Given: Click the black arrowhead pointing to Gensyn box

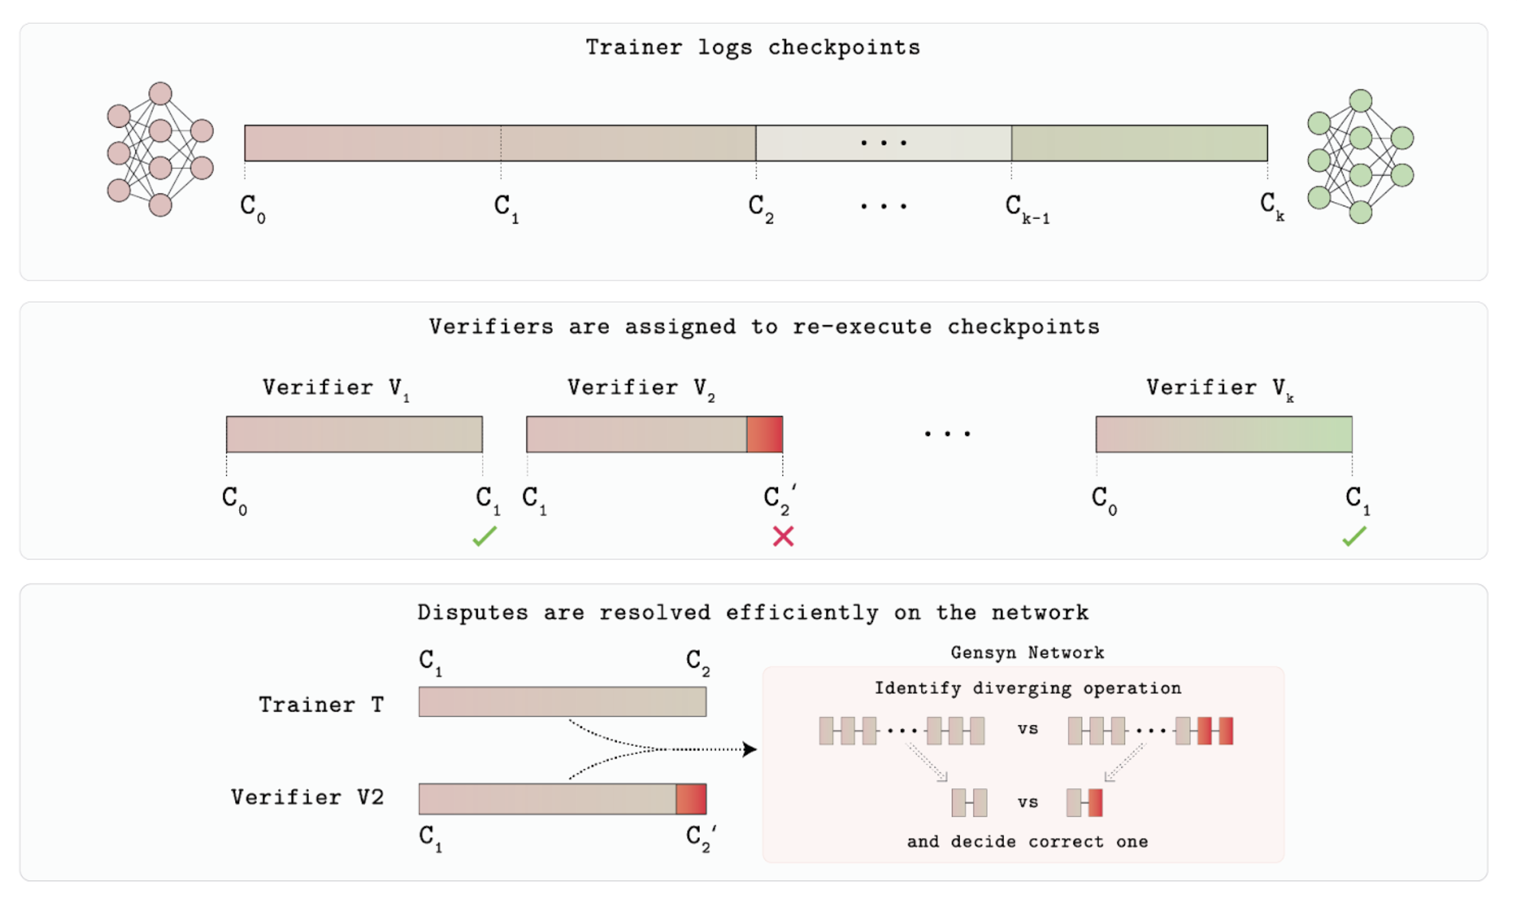Looking at the screenshot, I should 749,749.
